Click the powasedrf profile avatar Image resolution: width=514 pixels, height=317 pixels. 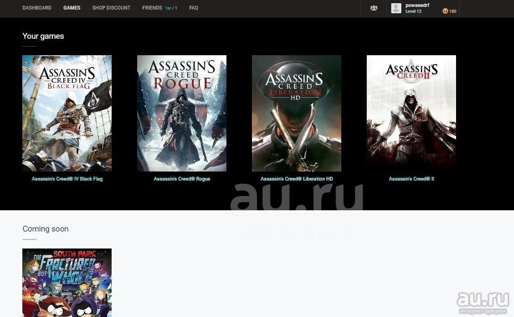point(396,8)
